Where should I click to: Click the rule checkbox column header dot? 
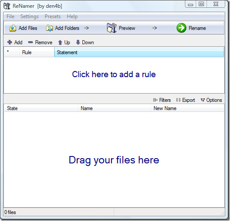pos(8,51)
